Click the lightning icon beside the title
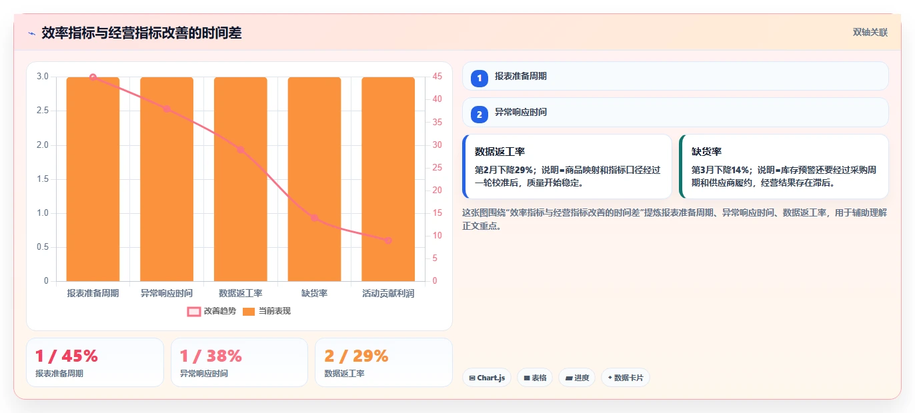 pyautogui.click(x=31, y=33)
